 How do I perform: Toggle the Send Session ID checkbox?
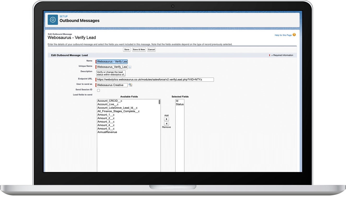[x=98, y=90]
